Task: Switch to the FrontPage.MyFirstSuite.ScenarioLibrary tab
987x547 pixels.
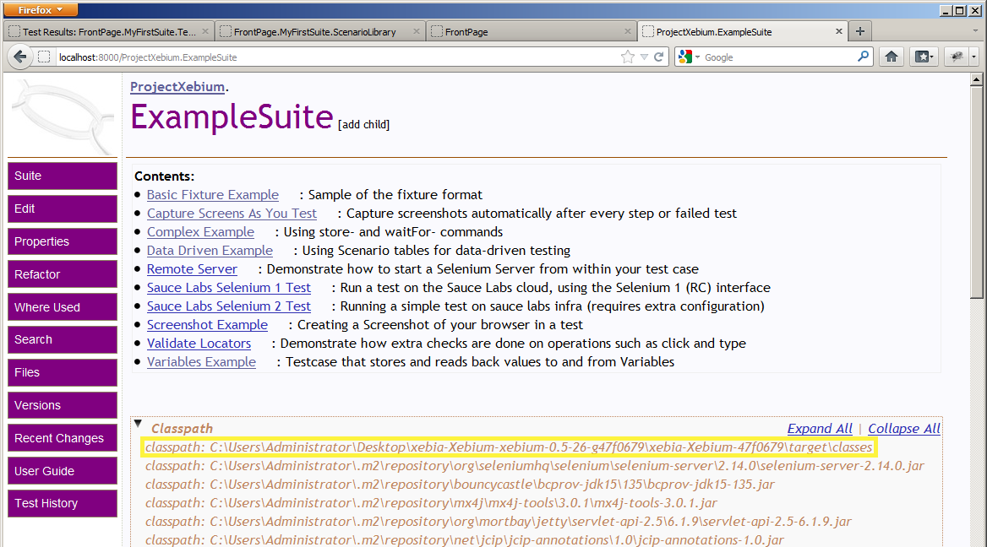Action: [x=319, y=31]
